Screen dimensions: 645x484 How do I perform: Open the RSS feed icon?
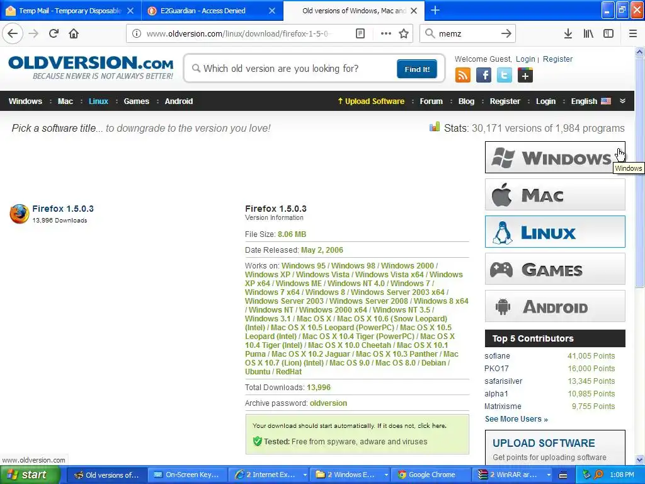pos(463,76)
